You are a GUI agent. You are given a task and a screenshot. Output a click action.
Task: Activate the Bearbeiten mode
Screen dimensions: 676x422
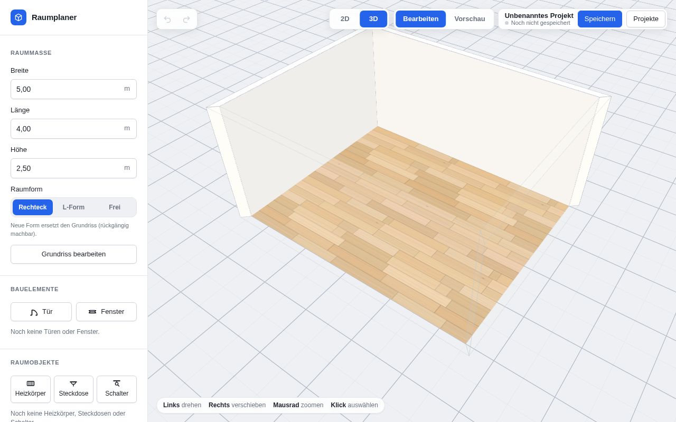[421, 19]
